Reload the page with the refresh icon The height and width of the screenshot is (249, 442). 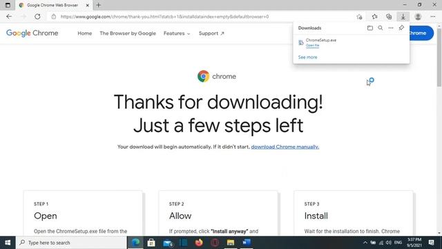point(37,17)
